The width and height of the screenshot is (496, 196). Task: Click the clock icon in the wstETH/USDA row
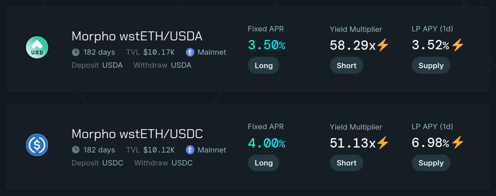coord(75,52)
